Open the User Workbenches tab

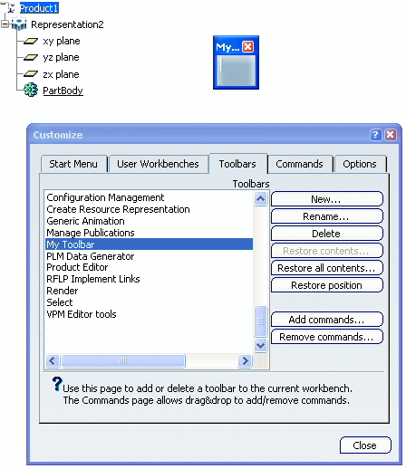pyautogui.click(x=158, y=164)
